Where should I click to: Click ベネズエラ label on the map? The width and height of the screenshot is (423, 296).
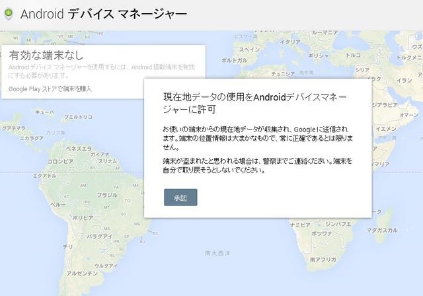point(79,149)
